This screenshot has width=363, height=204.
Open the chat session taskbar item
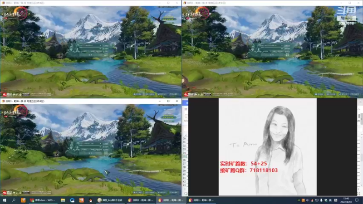coord(111,200)
